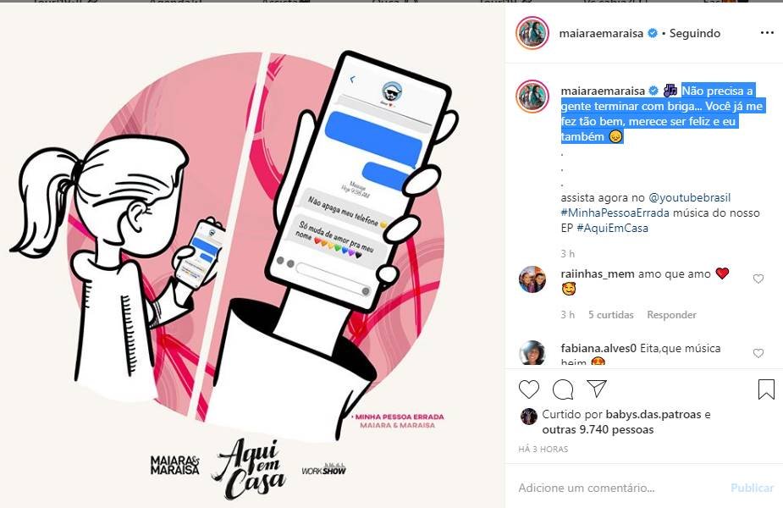Image resolution: width=783 pixels, height=508 pixels.
Task: Save the post with the bookmark icon
Action: (766, 389)
